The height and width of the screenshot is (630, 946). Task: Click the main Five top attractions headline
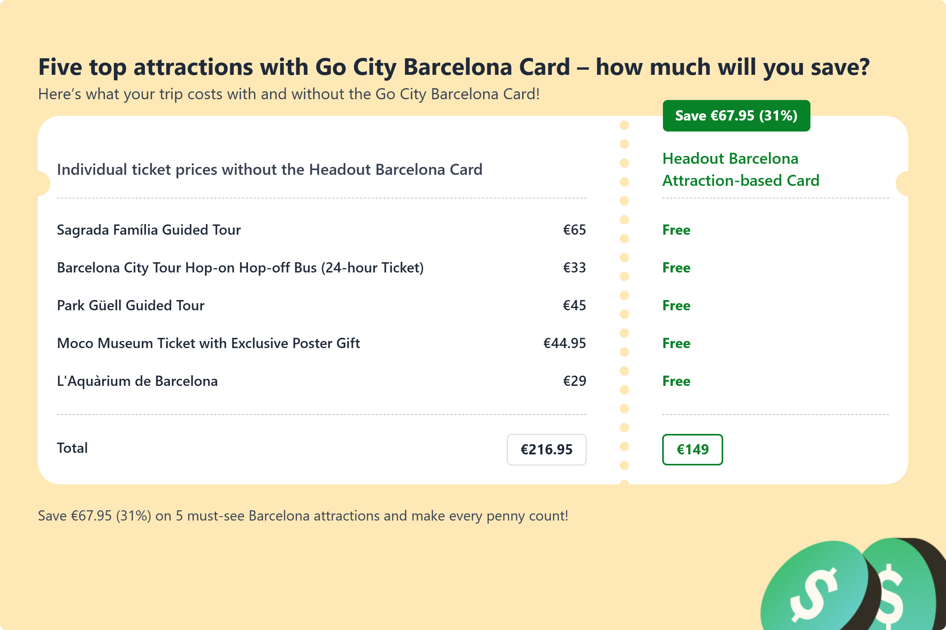click(x=454, y=67)
